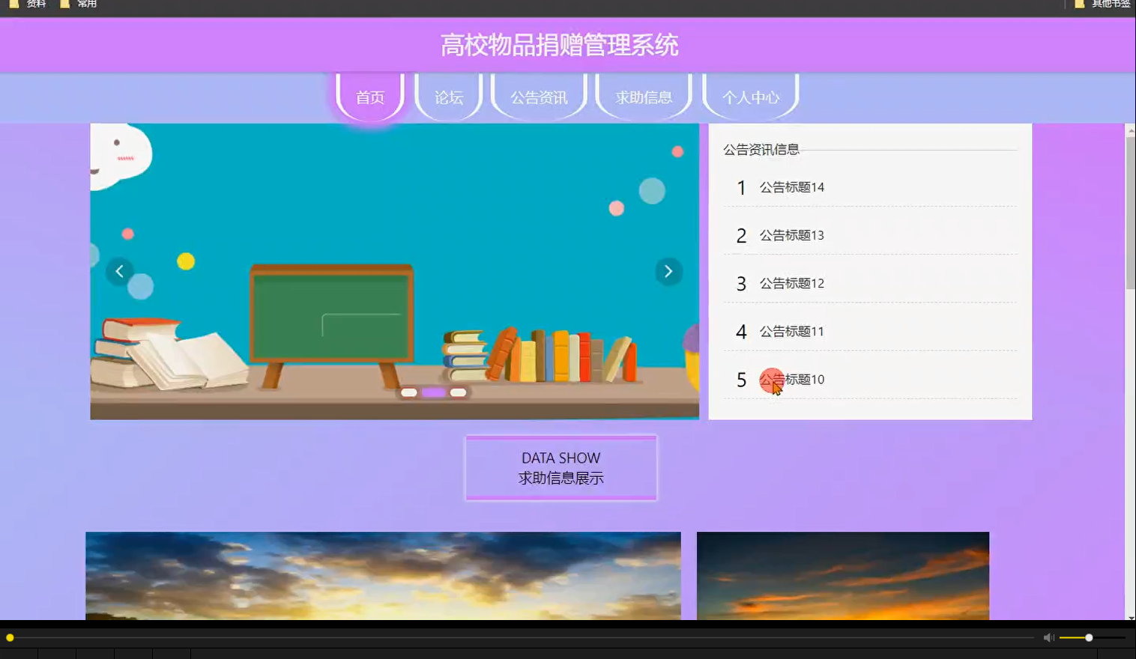Select the third carousel indicator dot

coord(459,392)
